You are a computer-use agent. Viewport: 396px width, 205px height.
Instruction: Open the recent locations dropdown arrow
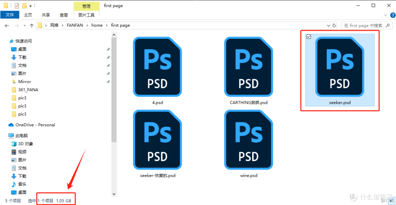[x=25, y=26]
